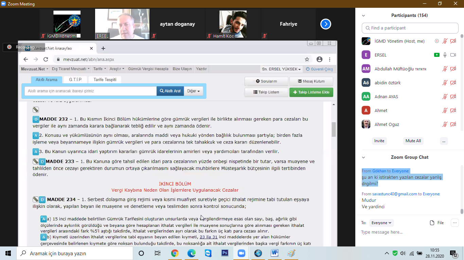The height and width of the screenshot is (260, 464).
Task: Click the next participants arrow in video strip
Action: coord(325,24)
